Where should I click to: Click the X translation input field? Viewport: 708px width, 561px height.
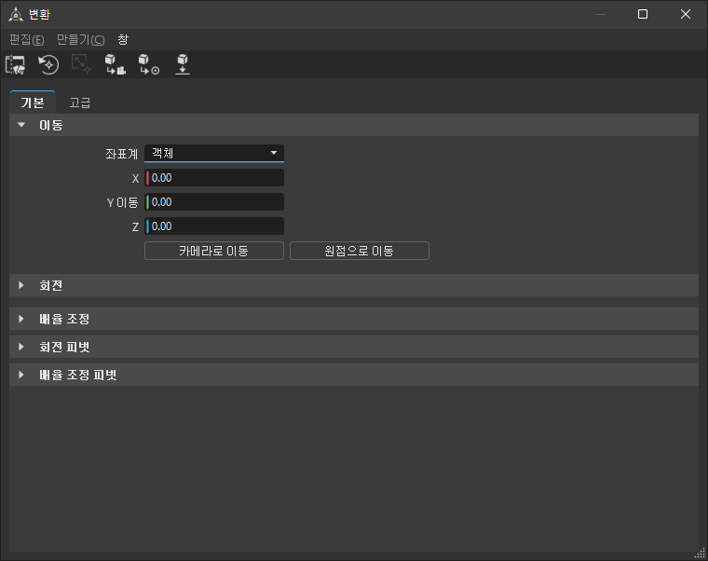pos(214,177)
